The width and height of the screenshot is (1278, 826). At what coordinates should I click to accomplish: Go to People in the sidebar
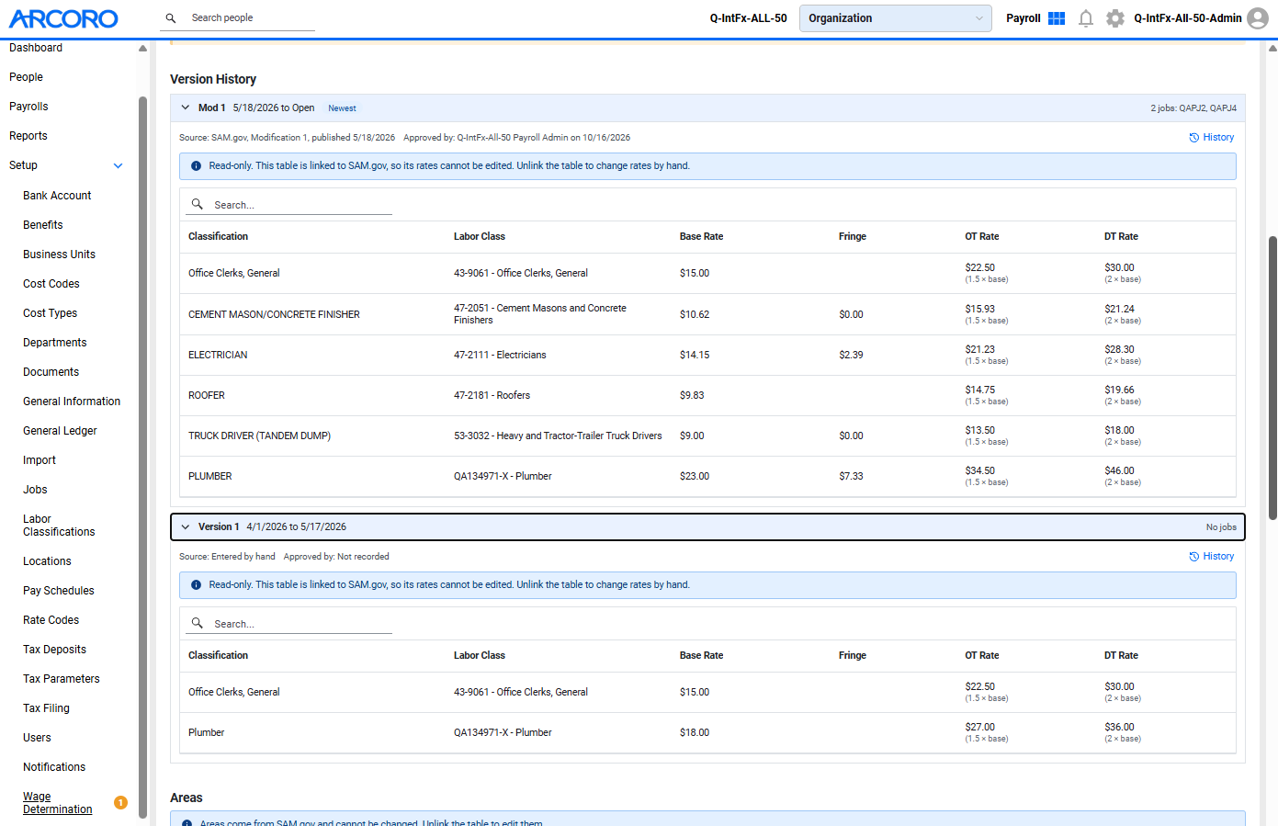(26, 77)
